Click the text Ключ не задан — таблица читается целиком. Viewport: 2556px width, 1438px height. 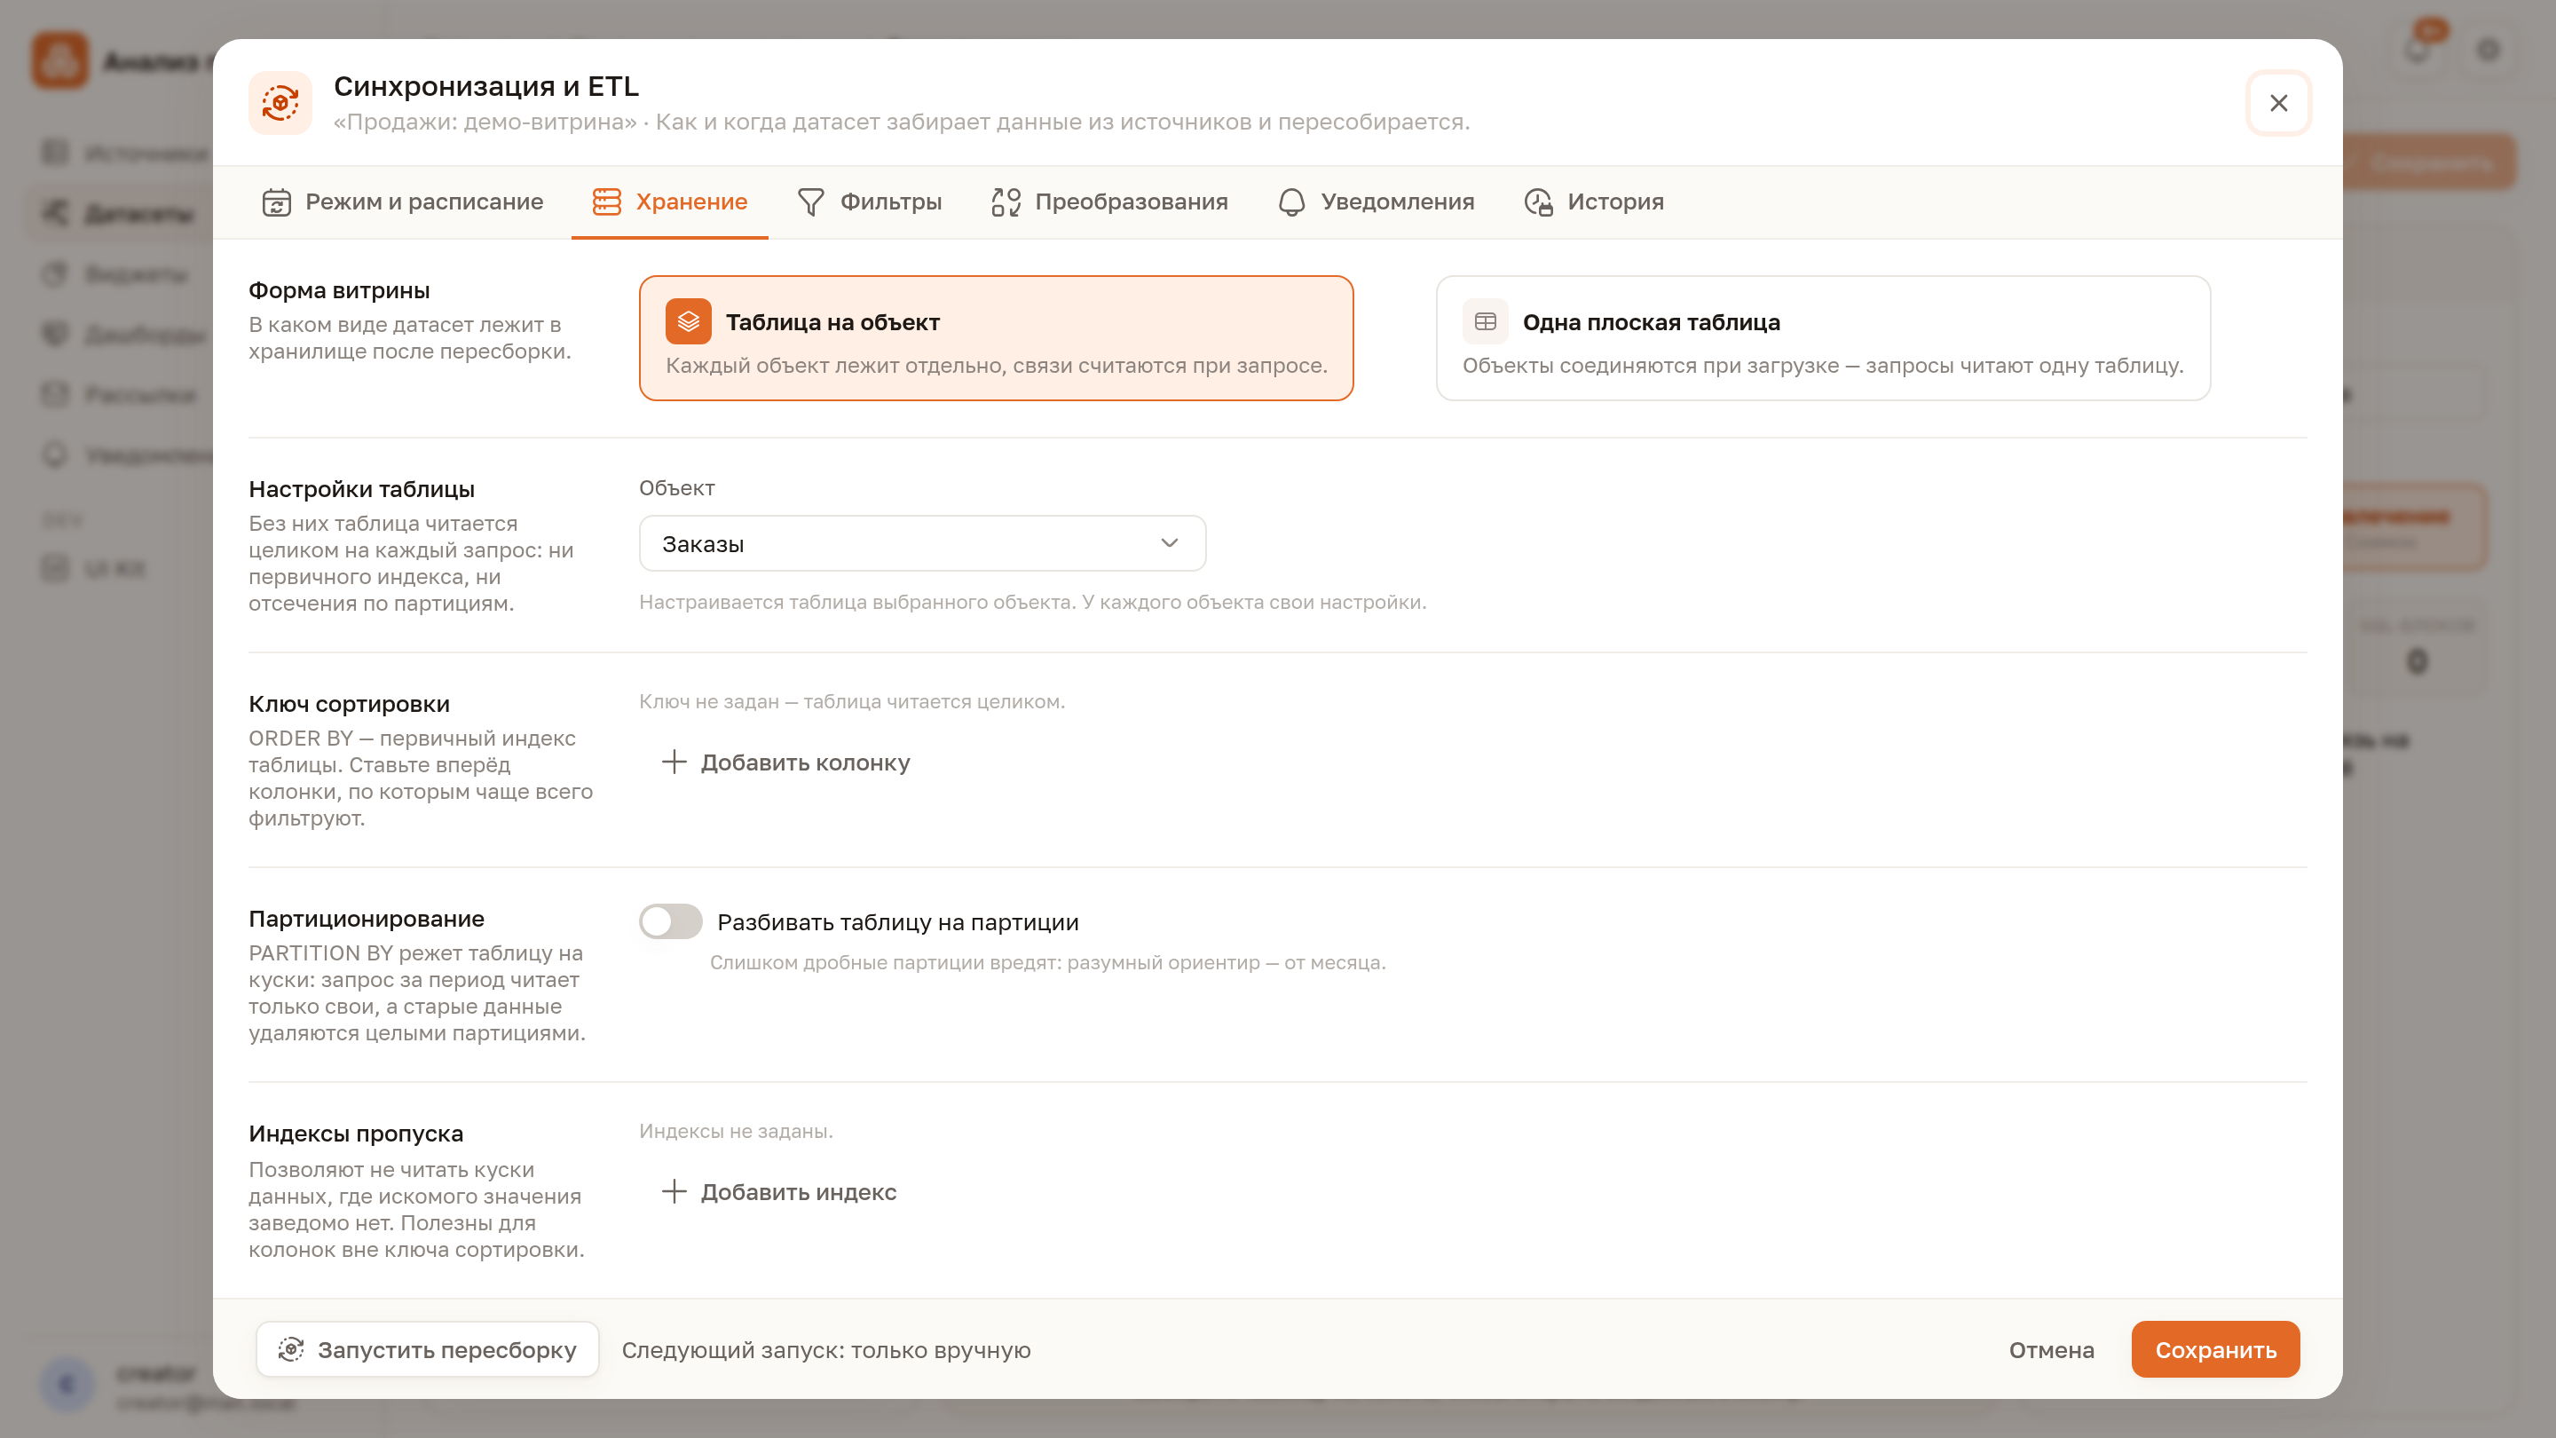click(851, 701)
